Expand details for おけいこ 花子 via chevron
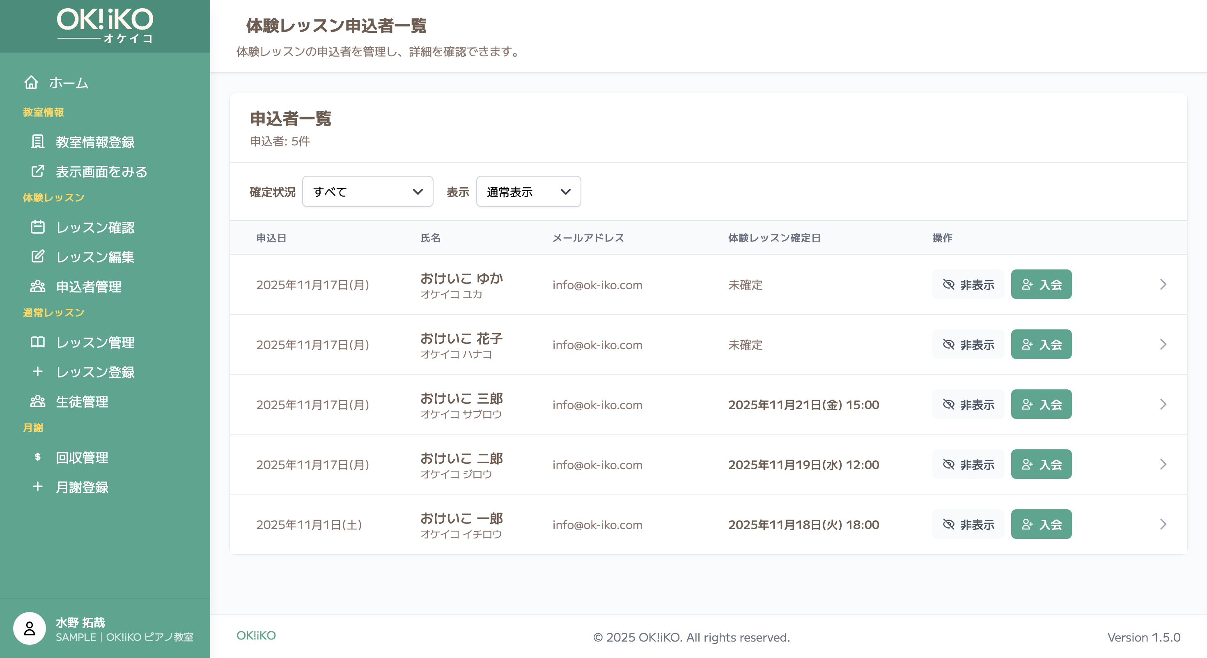The width and height of the screenshot is (1207, 658). click(1163, 345)
